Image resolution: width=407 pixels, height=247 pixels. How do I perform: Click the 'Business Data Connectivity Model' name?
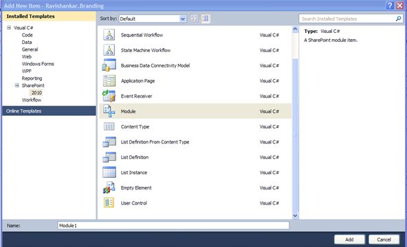click(155, 65)
